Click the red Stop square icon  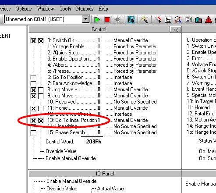point(107,20)
